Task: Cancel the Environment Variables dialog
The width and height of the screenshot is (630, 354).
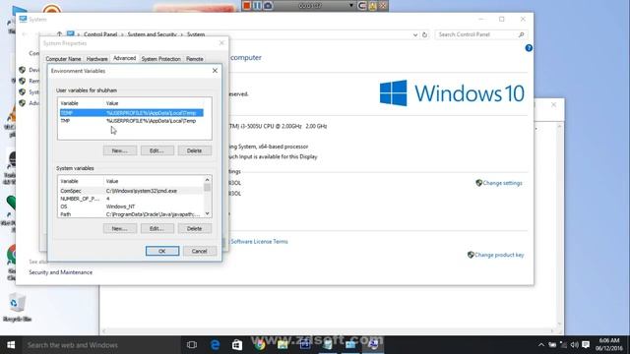Action: [200, 252]
